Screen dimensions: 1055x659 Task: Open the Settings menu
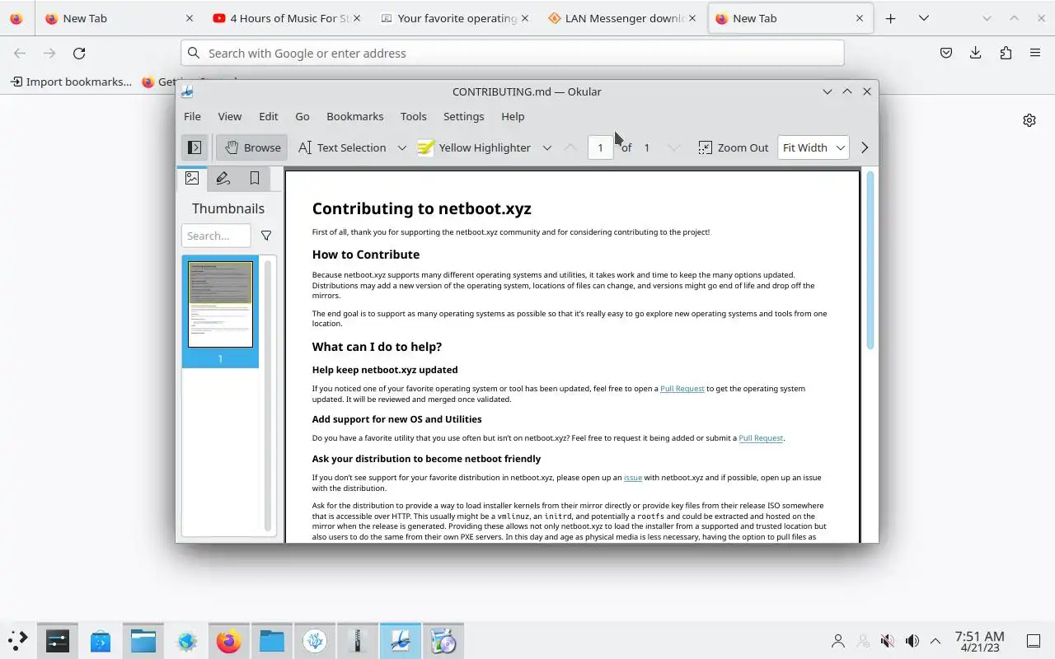(x=464, y=116)
